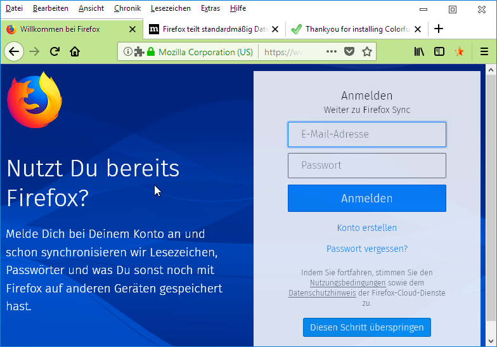Click the Colorful extension star icon
Image resolution: width=497 pixels, height=347 pixels.
[460, 51]
